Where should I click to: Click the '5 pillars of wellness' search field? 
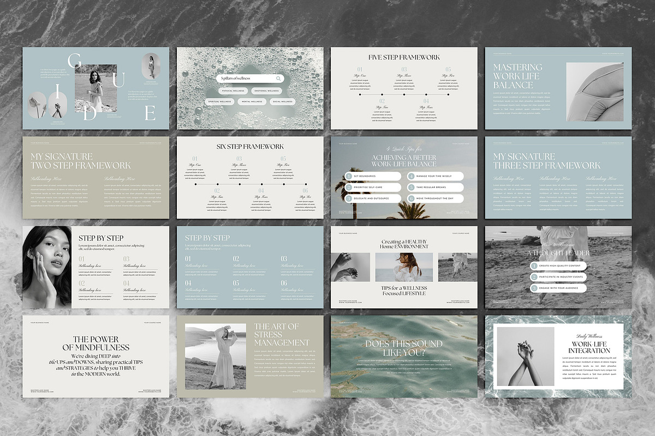point(250,78)
